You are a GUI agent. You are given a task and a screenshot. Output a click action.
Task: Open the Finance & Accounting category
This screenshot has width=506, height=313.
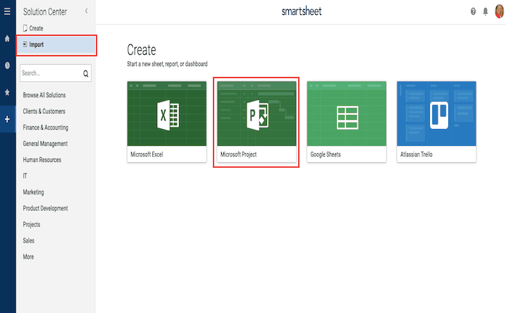point(45,128)
